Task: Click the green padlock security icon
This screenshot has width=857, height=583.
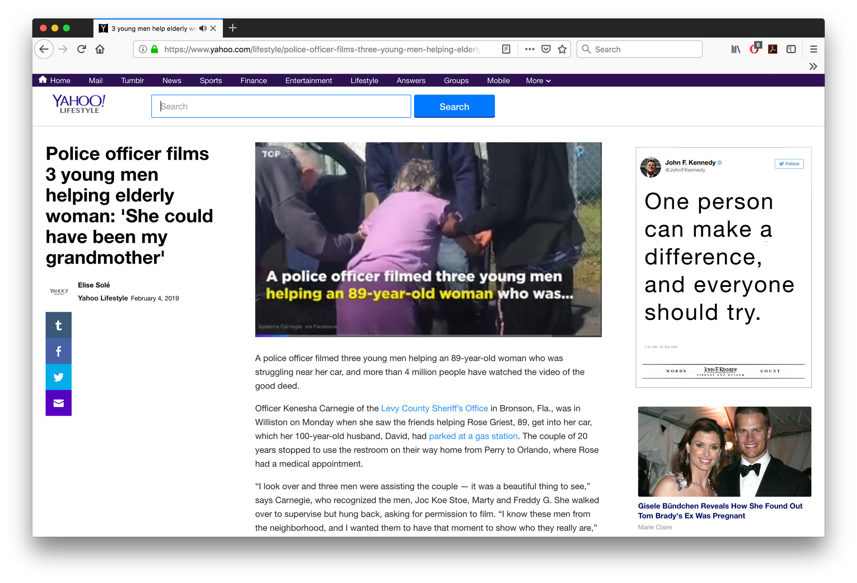Action: tap(155, 49)
